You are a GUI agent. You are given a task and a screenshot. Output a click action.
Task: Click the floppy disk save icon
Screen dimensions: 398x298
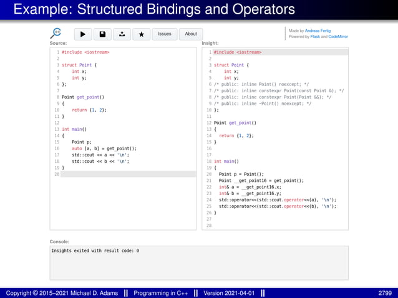pyautogui.click(x=102, y=34)
